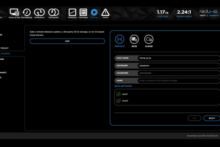Select the Reduxio remote storage type

point(120,41)
